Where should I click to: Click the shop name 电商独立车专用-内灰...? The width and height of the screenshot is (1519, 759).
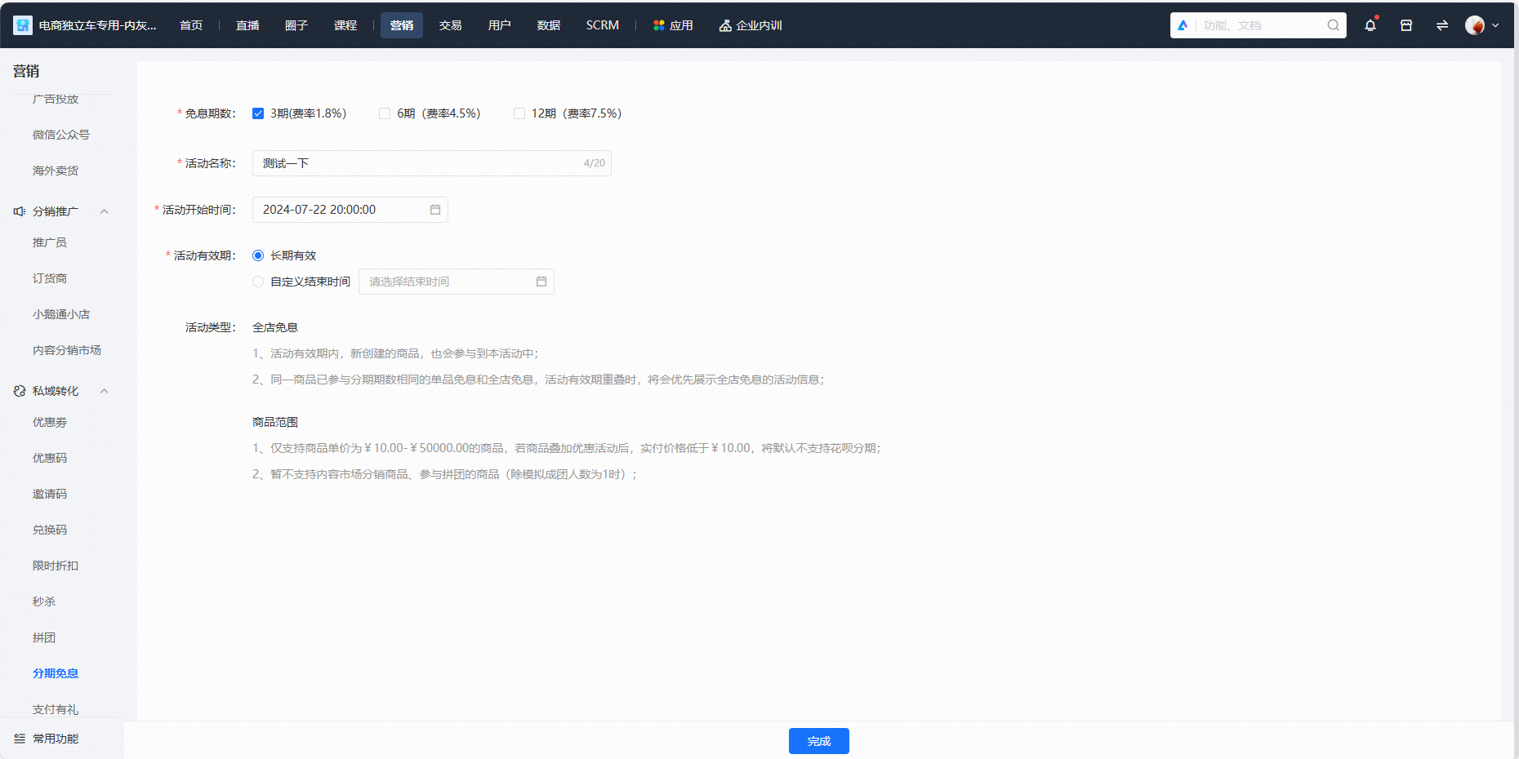pyautogui.click(x=98, y=25)
